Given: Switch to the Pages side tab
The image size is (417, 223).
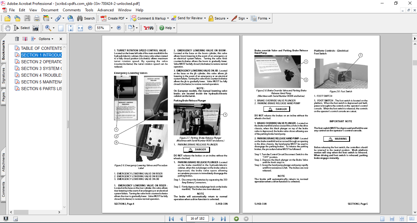Looking at the screenshot, I should [x=3, y=97].
